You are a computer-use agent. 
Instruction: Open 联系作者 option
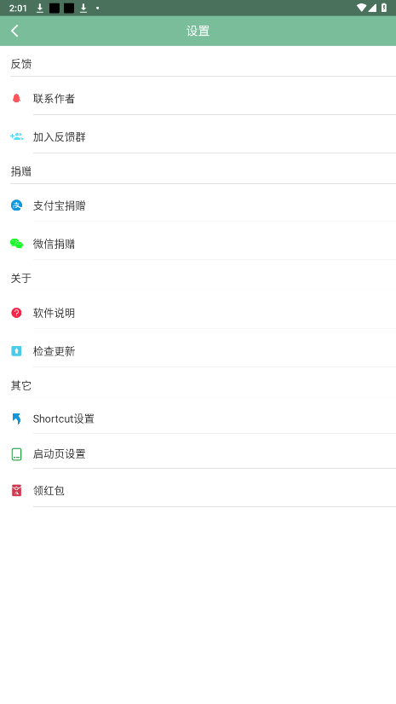[198, 98]
